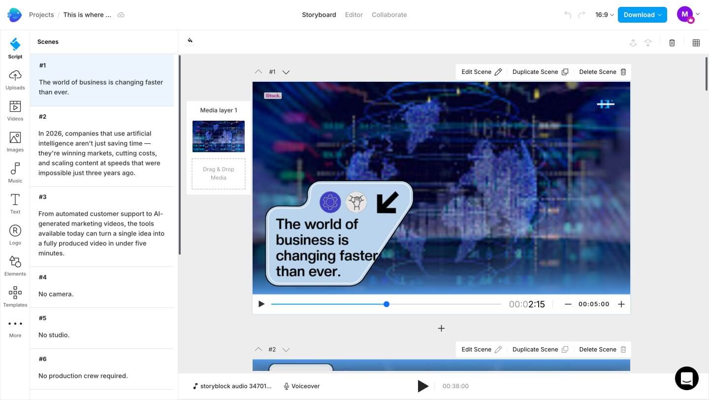Switch to the Collaborate tab

click(389, 15)
